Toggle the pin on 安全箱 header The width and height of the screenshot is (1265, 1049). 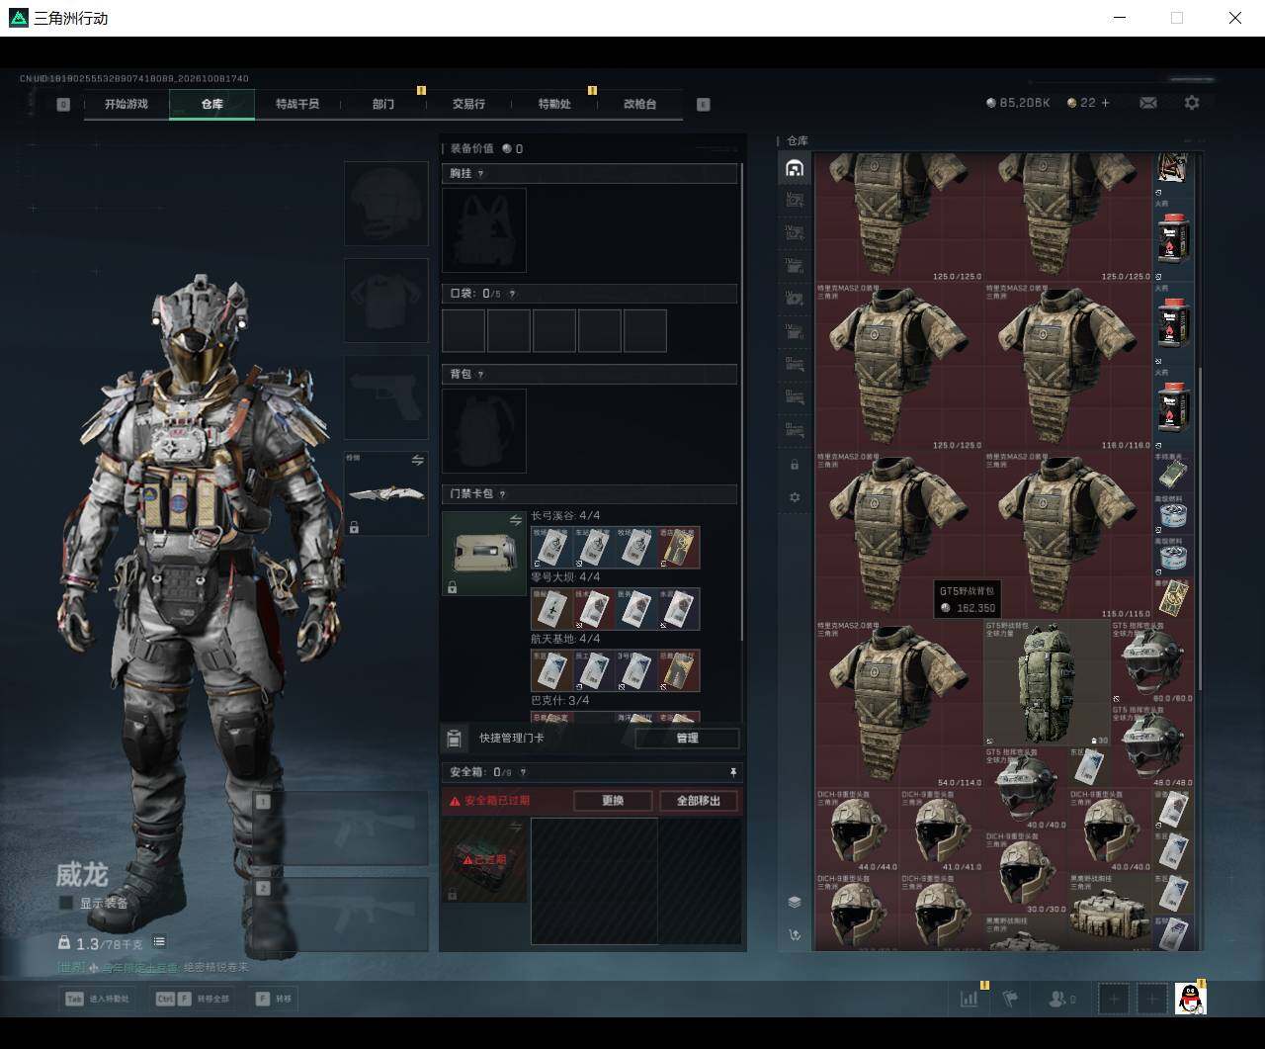coord(733,771)
